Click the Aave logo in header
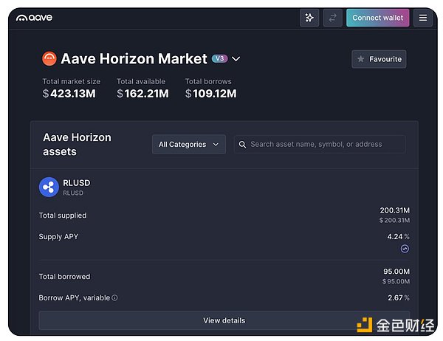Image resolution: width=443 pixels, height=341 pixels. (34, 18)
